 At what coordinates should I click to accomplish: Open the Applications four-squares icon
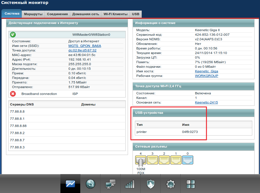190,184
